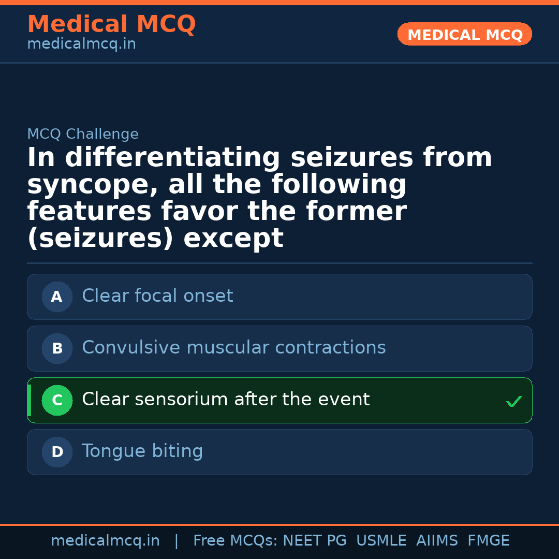Click the letter A circle badge
This screenshot has height=559, width=559.
tap(57, 297)
